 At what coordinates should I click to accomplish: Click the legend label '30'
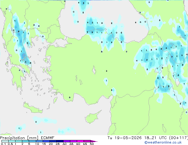[64, 144]
